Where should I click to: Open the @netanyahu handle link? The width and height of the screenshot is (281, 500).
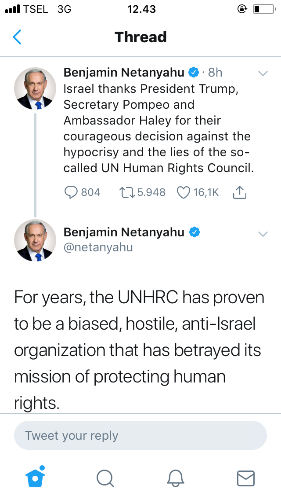98,247
